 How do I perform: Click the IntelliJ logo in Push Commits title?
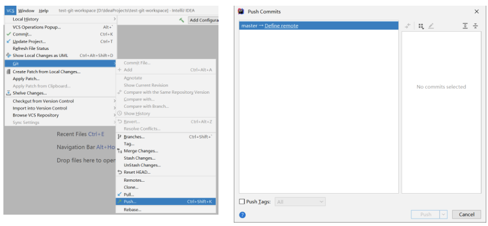tap(241, 11)
